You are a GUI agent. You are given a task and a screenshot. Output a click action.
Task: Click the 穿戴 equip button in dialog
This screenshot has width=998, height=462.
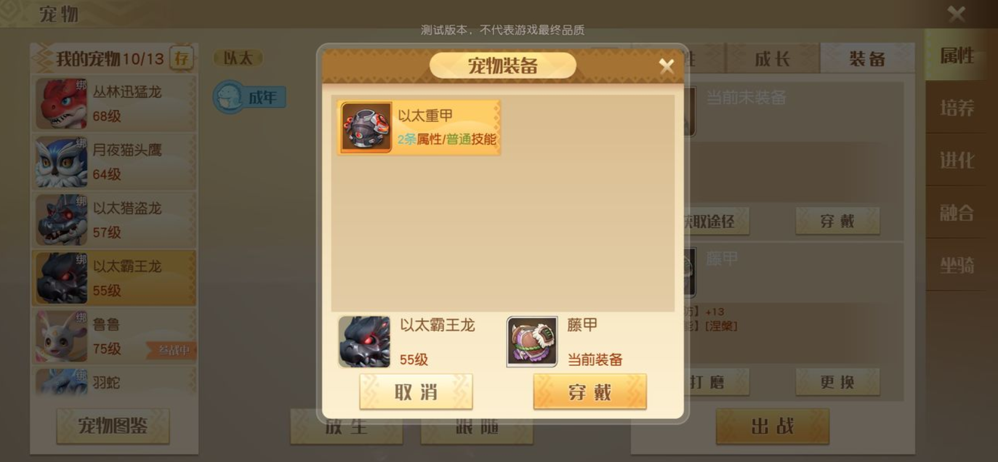pyautogui.click(x=590, y=392)
